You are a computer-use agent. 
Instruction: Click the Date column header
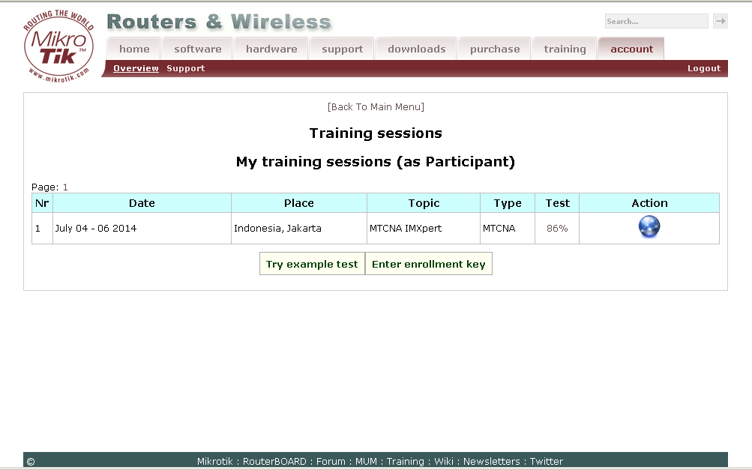click(x=142, y=203)
